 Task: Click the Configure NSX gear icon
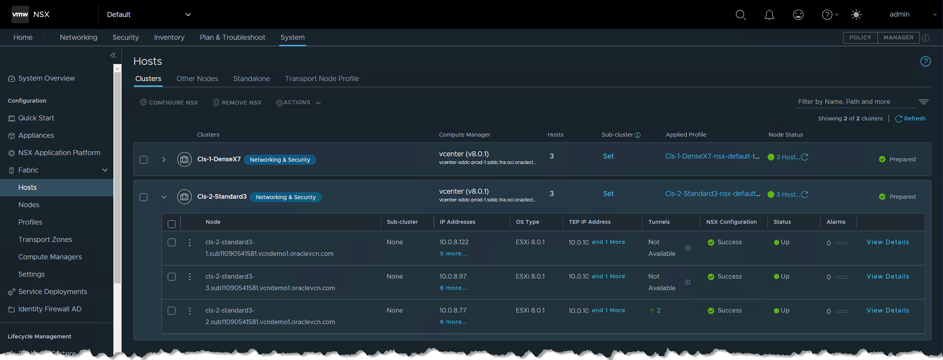[143, 102]
